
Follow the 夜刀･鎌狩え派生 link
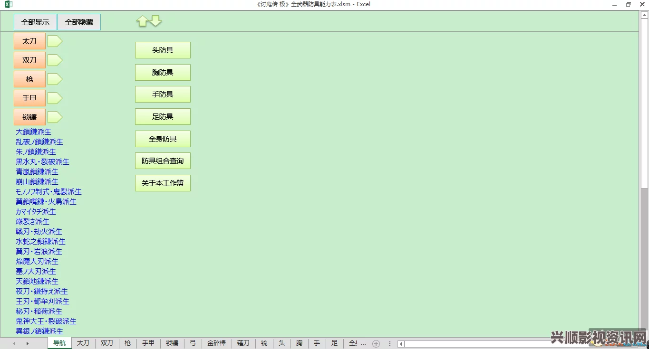(42, 292)
